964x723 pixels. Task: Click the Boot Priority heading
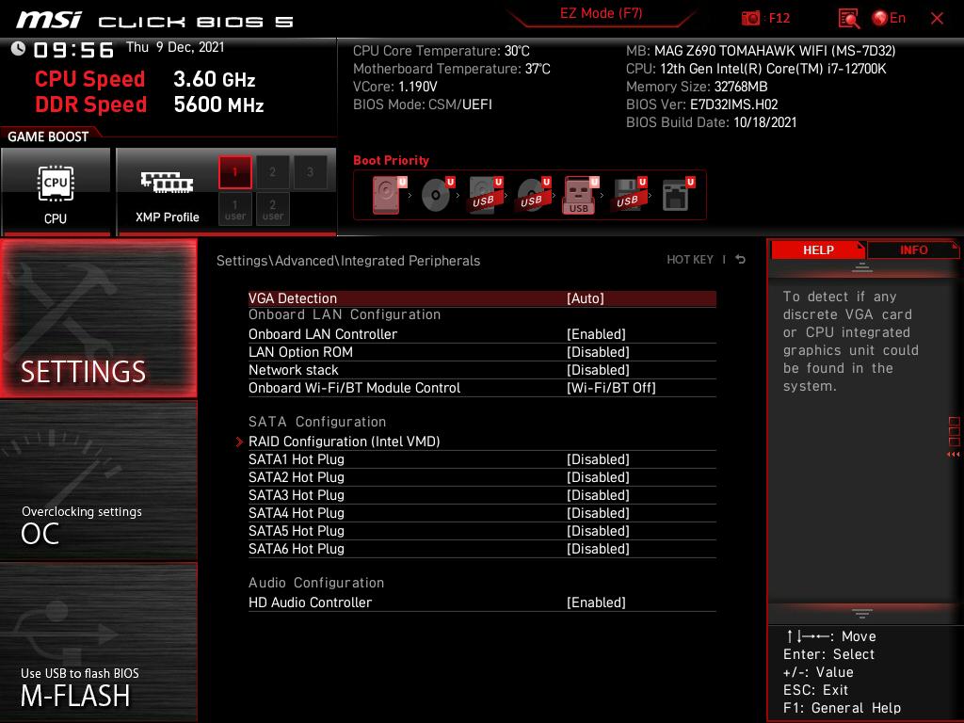click(391, 160)
